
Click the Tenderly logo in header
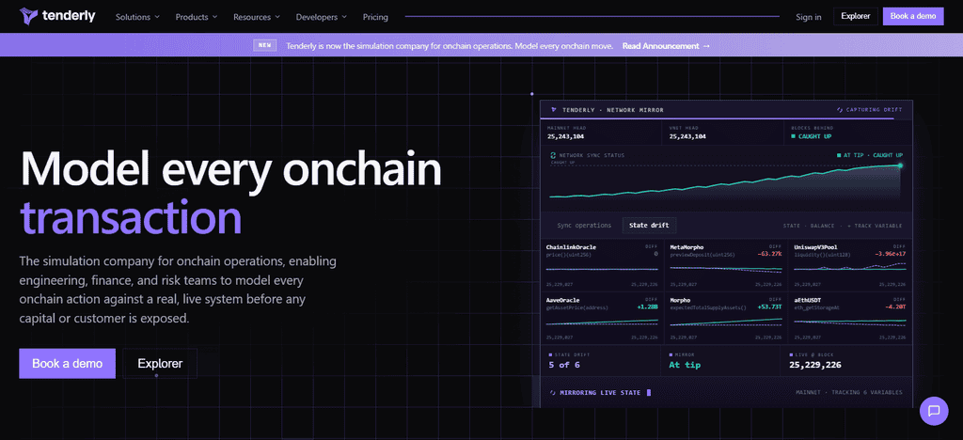coord(57,16)
